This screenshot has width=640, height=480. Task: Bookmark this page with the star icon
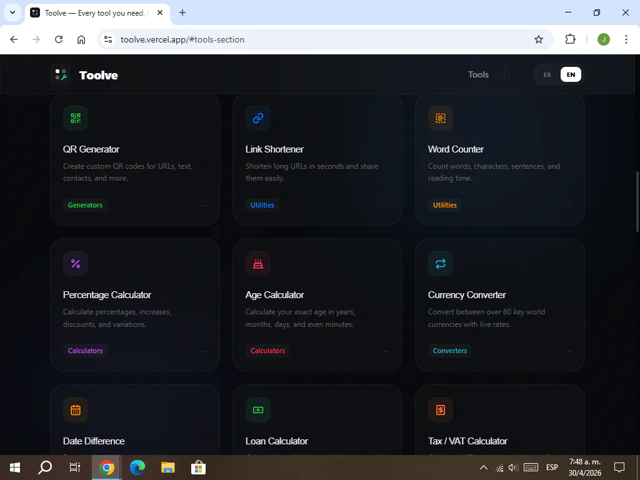click(539, 39)
